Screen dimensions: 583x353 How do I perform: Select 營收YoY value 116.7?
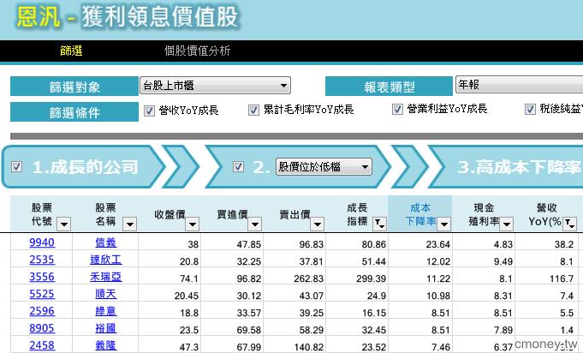(562, 278)
